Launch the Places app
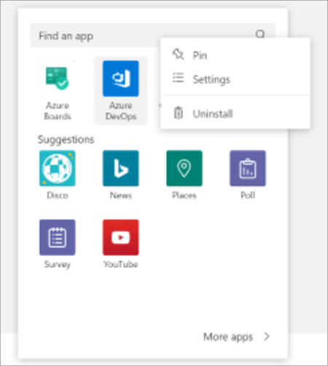The width and height of the screenshot is (328, 366). click(184, 168)
